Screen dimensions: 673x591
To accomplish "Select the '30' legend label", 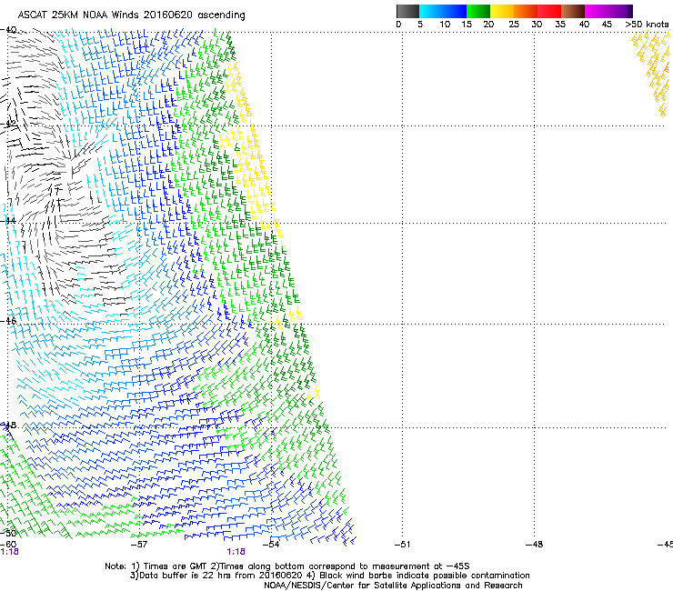I will click(537, 25).
